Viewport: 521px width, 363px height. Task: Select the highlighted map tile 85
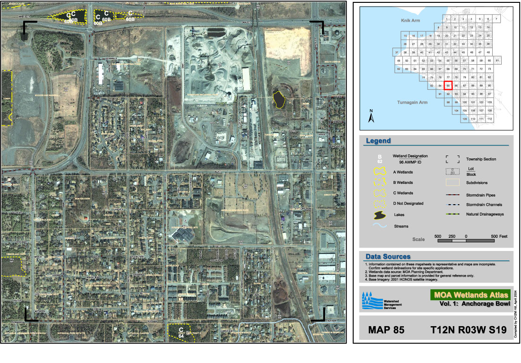(x=448, y=86)
